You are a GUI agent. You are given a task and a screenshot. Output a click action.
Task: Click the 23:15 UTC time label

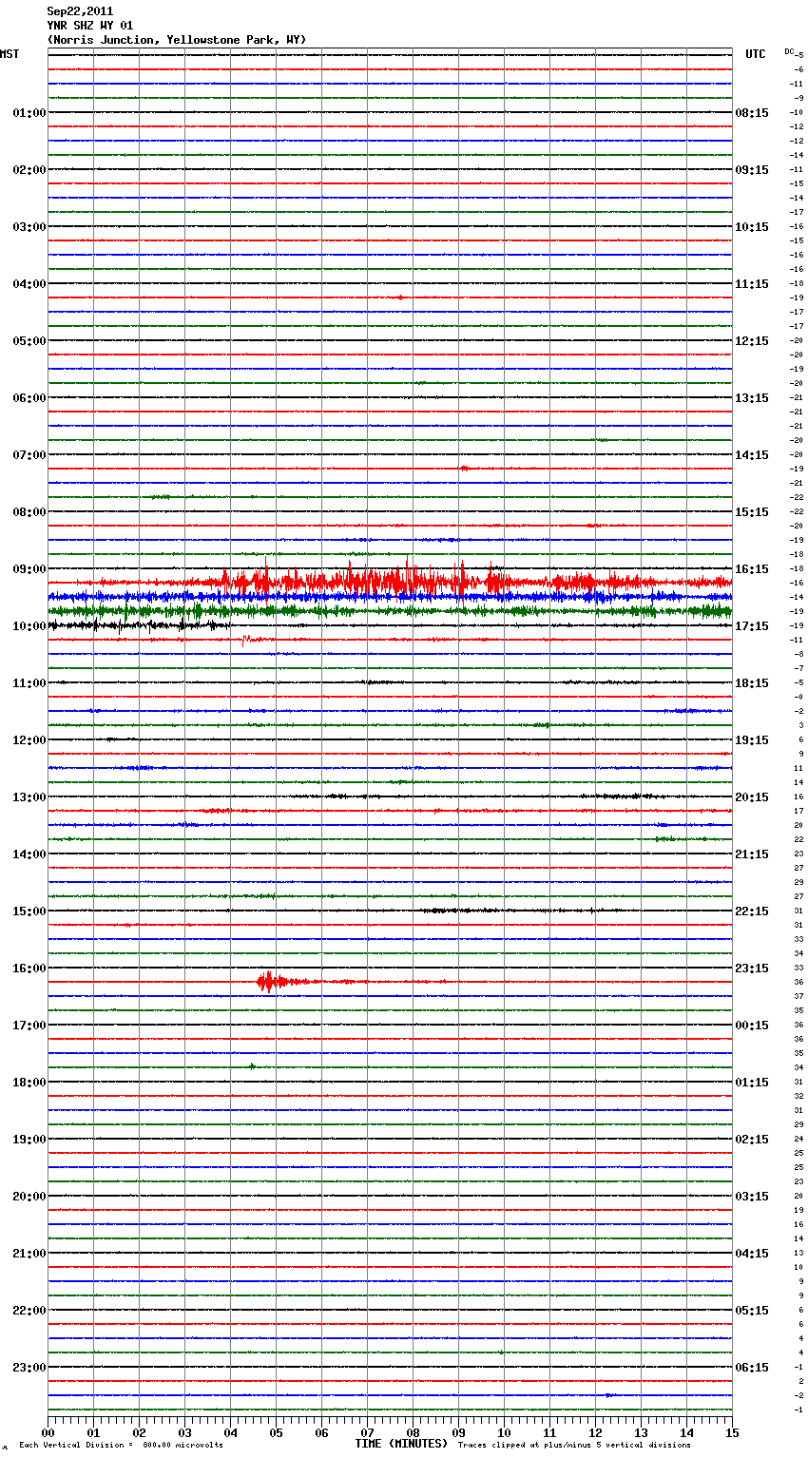[752, 969]
